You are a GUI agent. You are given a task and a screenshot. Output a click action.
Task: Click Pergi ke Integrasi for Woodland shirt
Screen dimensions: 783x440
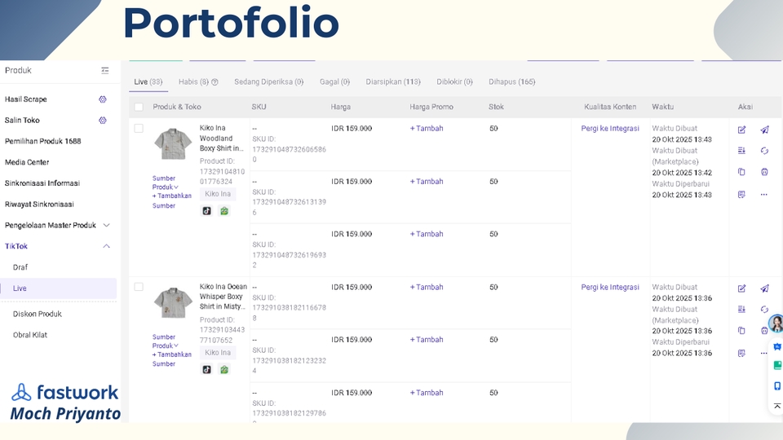click(610, 128)
